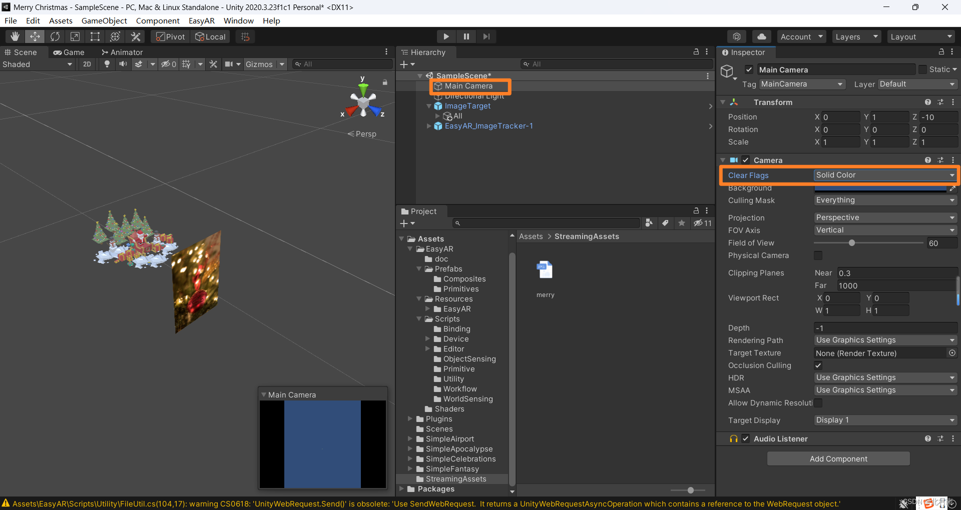Toggle grid snapping icon in toolbar
Screen dimensions: 961x510
coord(245,36)
